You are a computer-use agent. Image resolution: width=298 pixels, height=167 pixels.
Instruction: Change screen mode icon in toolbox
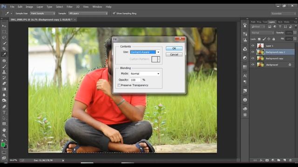pyautogui.click(x=4, y=158)
